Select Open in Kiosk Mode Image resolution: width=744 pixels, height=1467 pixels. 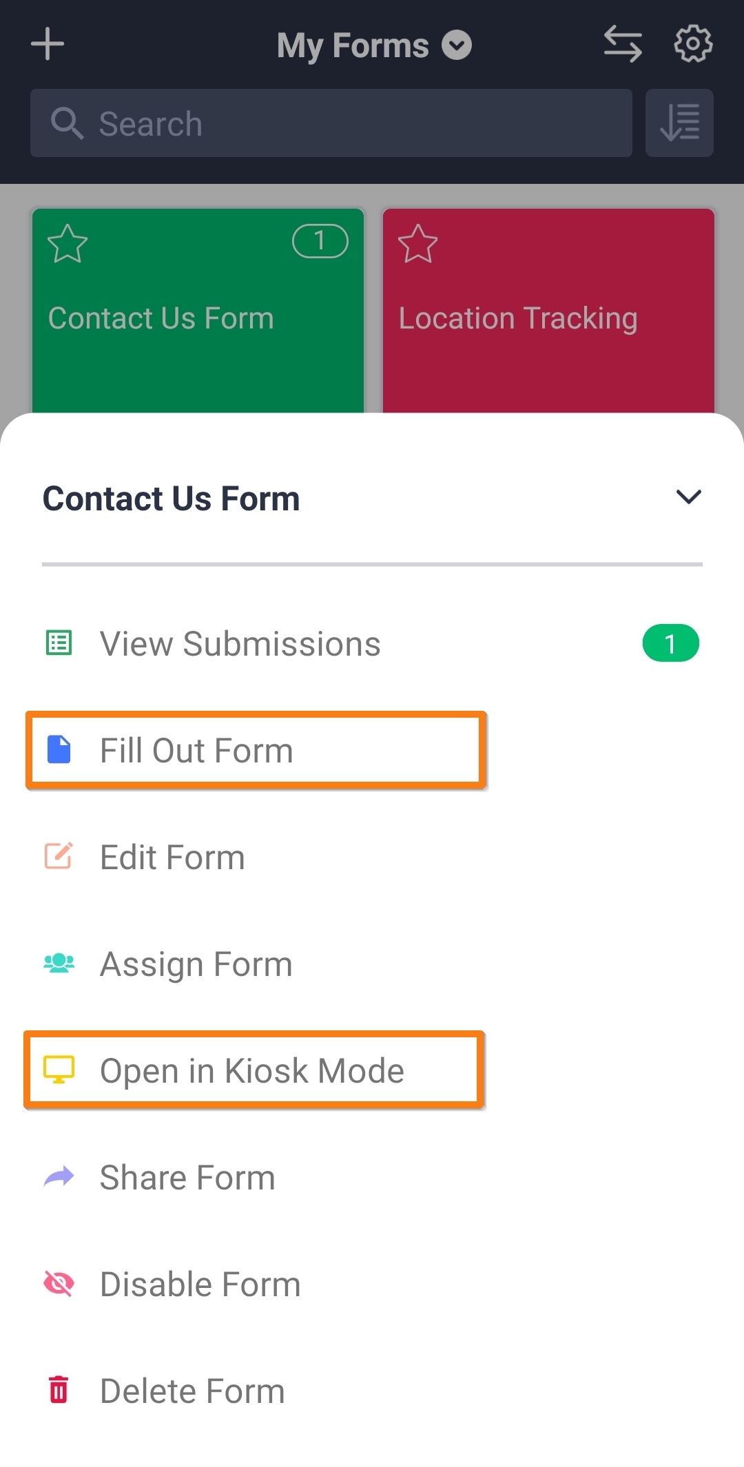(252, 1071)
